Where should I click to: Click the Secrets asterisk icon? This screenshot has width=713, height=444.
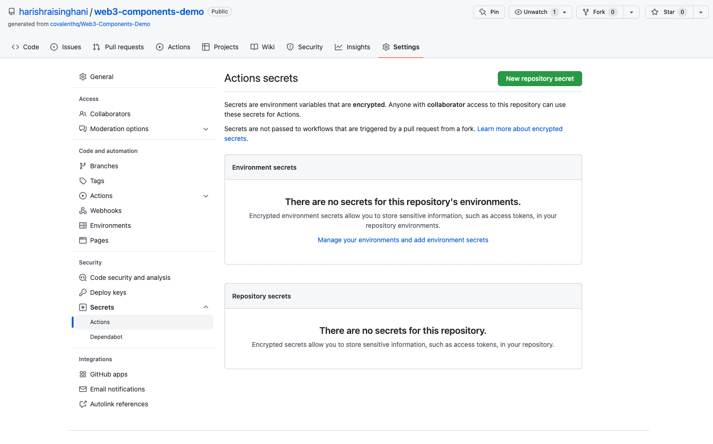(x=83, y=307)
